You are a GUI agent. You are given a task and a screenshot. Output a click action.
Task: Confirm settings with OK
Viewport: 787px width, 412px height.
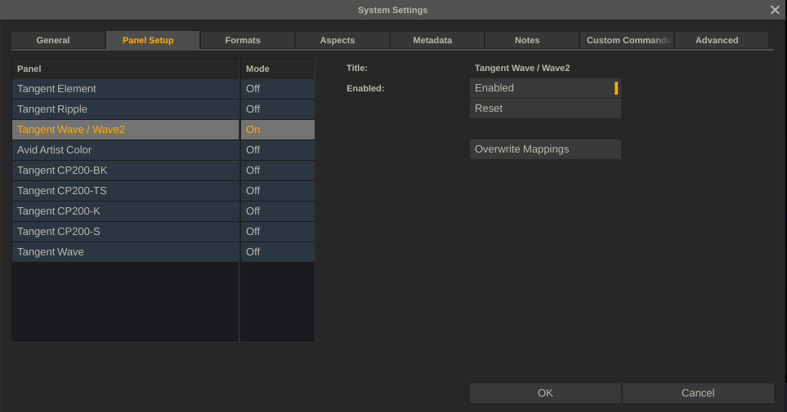[545, 393]
